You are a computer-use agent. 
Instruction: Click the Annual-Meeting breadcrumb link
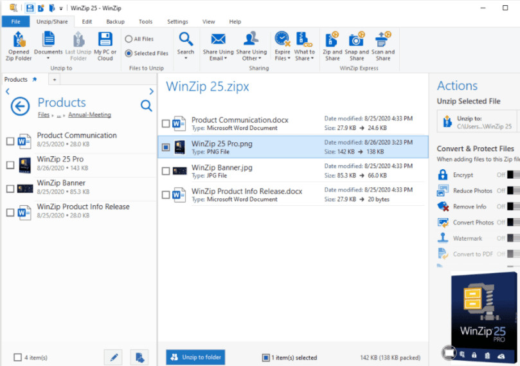(x=89, y=114)
